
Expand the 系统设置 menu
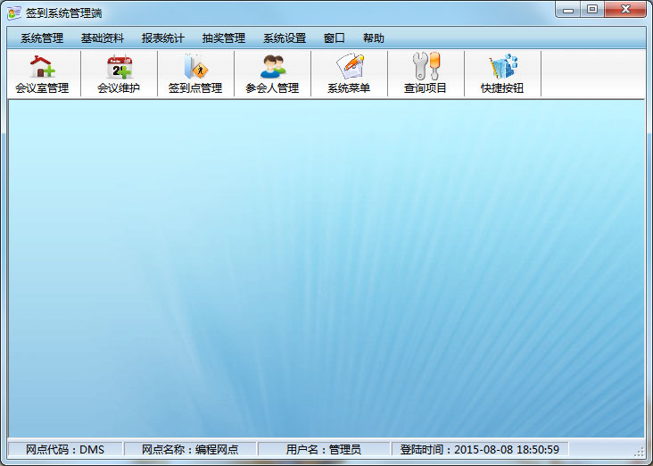click(285, 38)
